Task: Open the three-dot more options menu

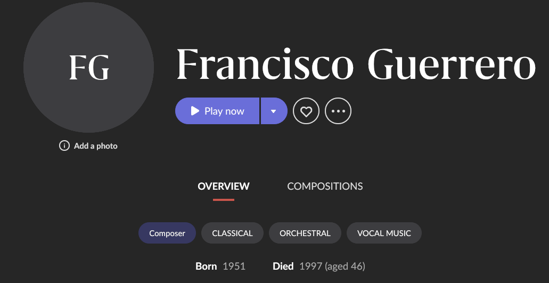Action: pos(338,111)
